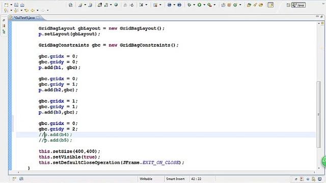This screenshot has width=326, height=183.
Task: Click the vertical scrollbar up arrow
Action: [319, 23]
